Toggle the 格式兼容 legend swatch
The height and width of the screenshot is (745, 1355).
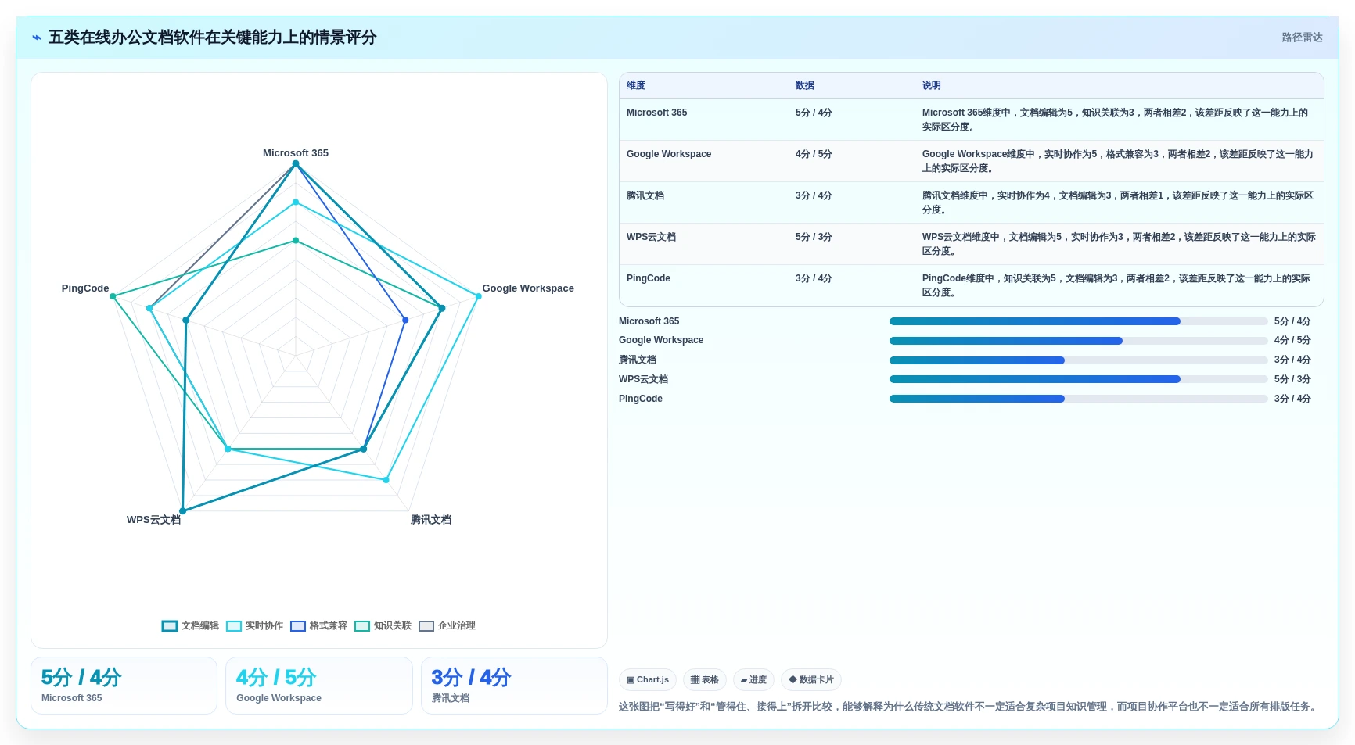298,626
